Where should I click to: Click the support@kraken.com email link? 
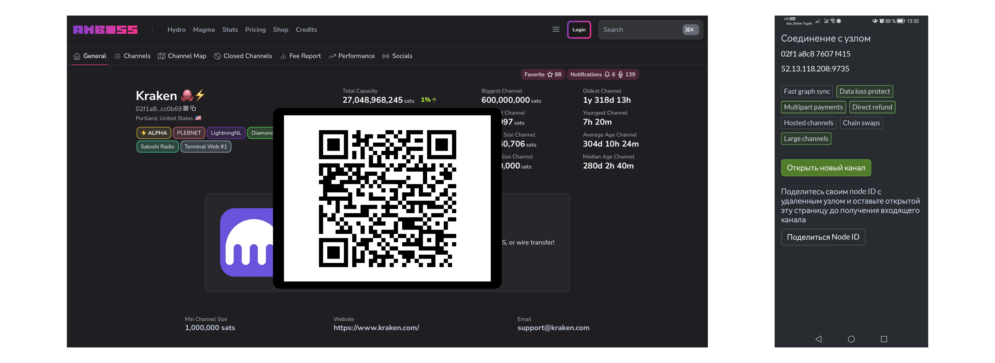(x=553, y=327)
